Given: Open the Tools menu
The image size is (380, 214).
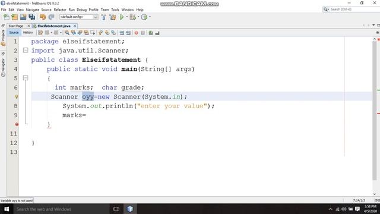Looking at the screenshot, I should [x=115, y=10].
